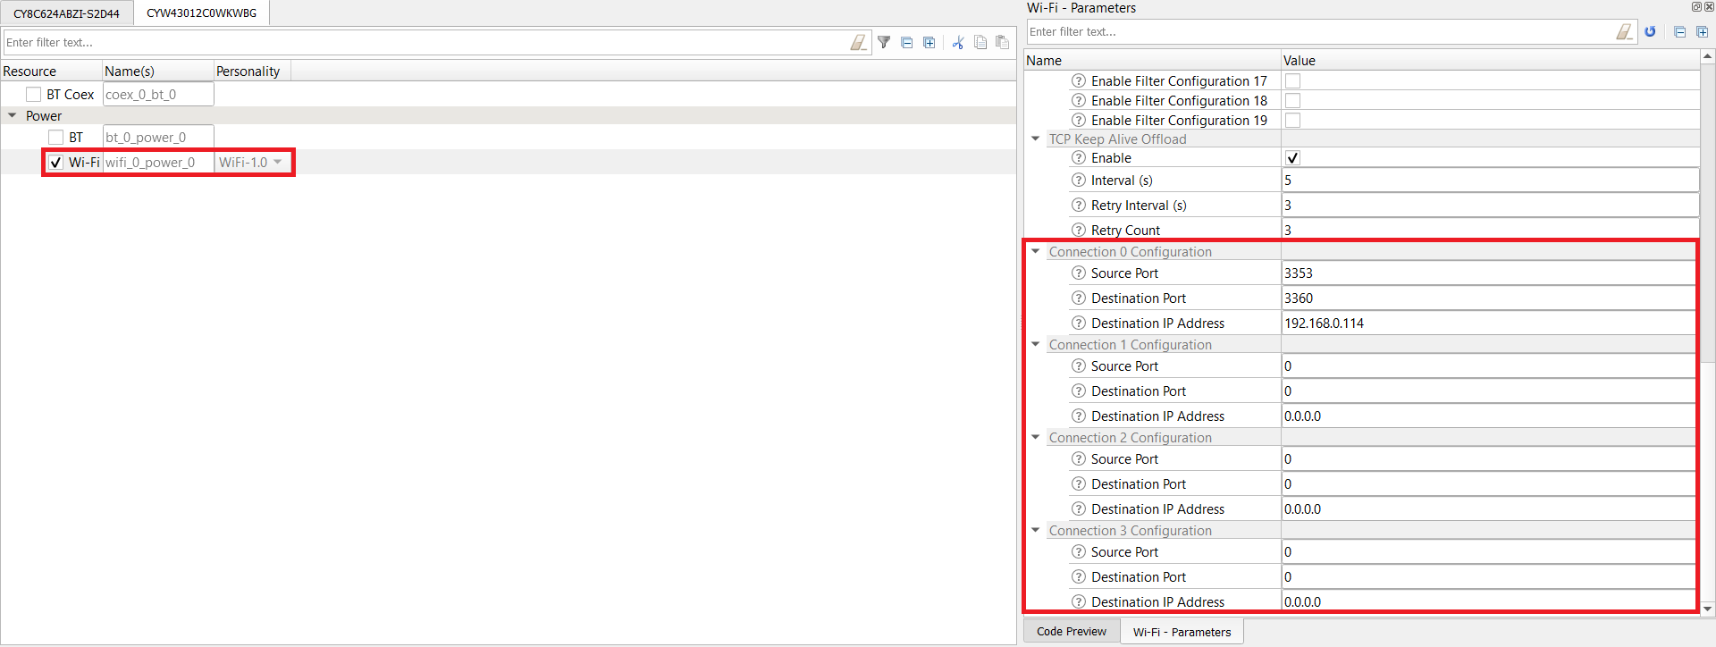Edit the wifi_0_power_0 name field
1716x647 pixels.
click(158, 162)
